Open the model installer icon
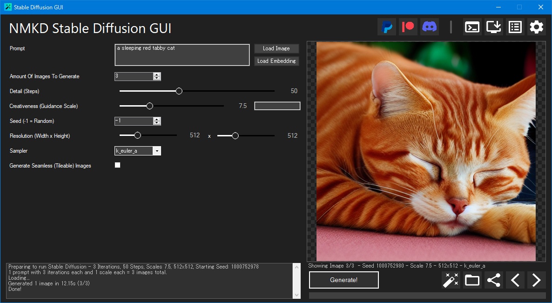Viewport: 552px width, 303px height. point(493,27)
